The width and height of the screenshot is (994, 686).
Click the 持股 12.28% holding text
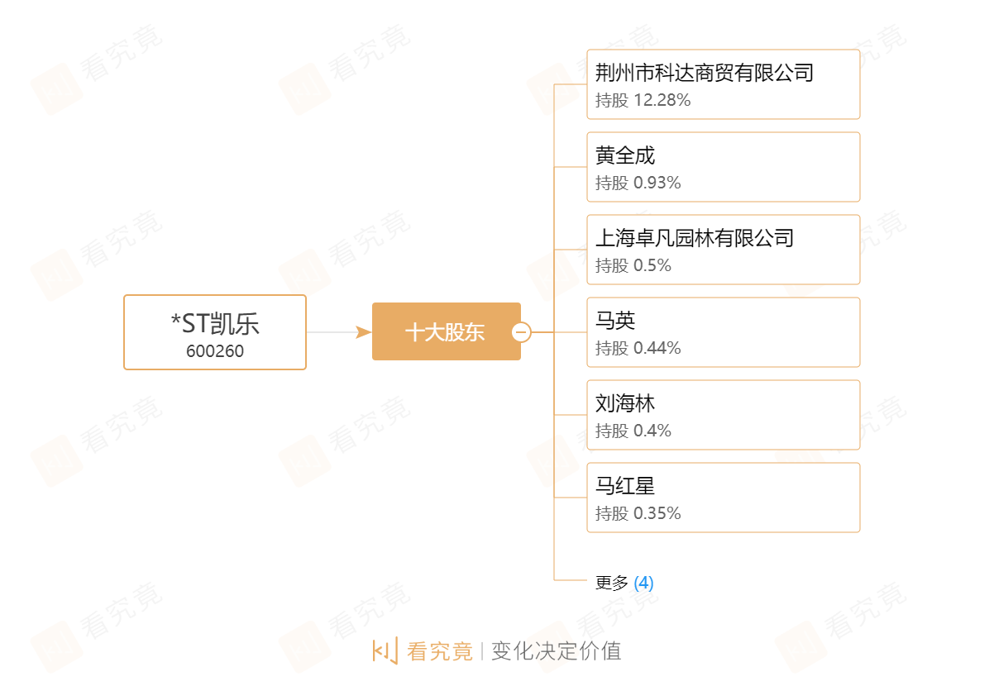643,101
